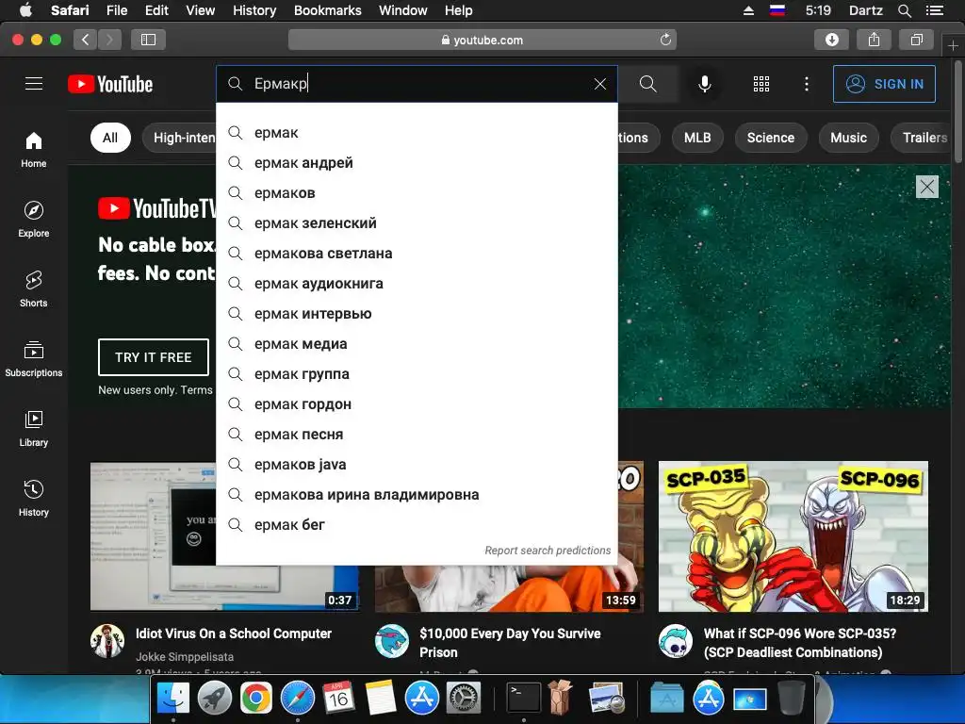Choose the suggestion 'ермакова светлана'
This screenshot has height=724, width=965.
(x=417, y=253)
